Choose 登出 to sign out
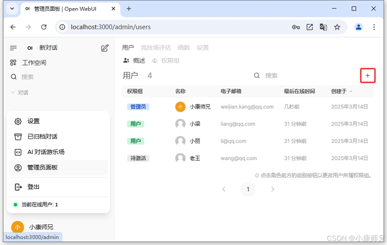387x245 pixels. pos(58,187)
